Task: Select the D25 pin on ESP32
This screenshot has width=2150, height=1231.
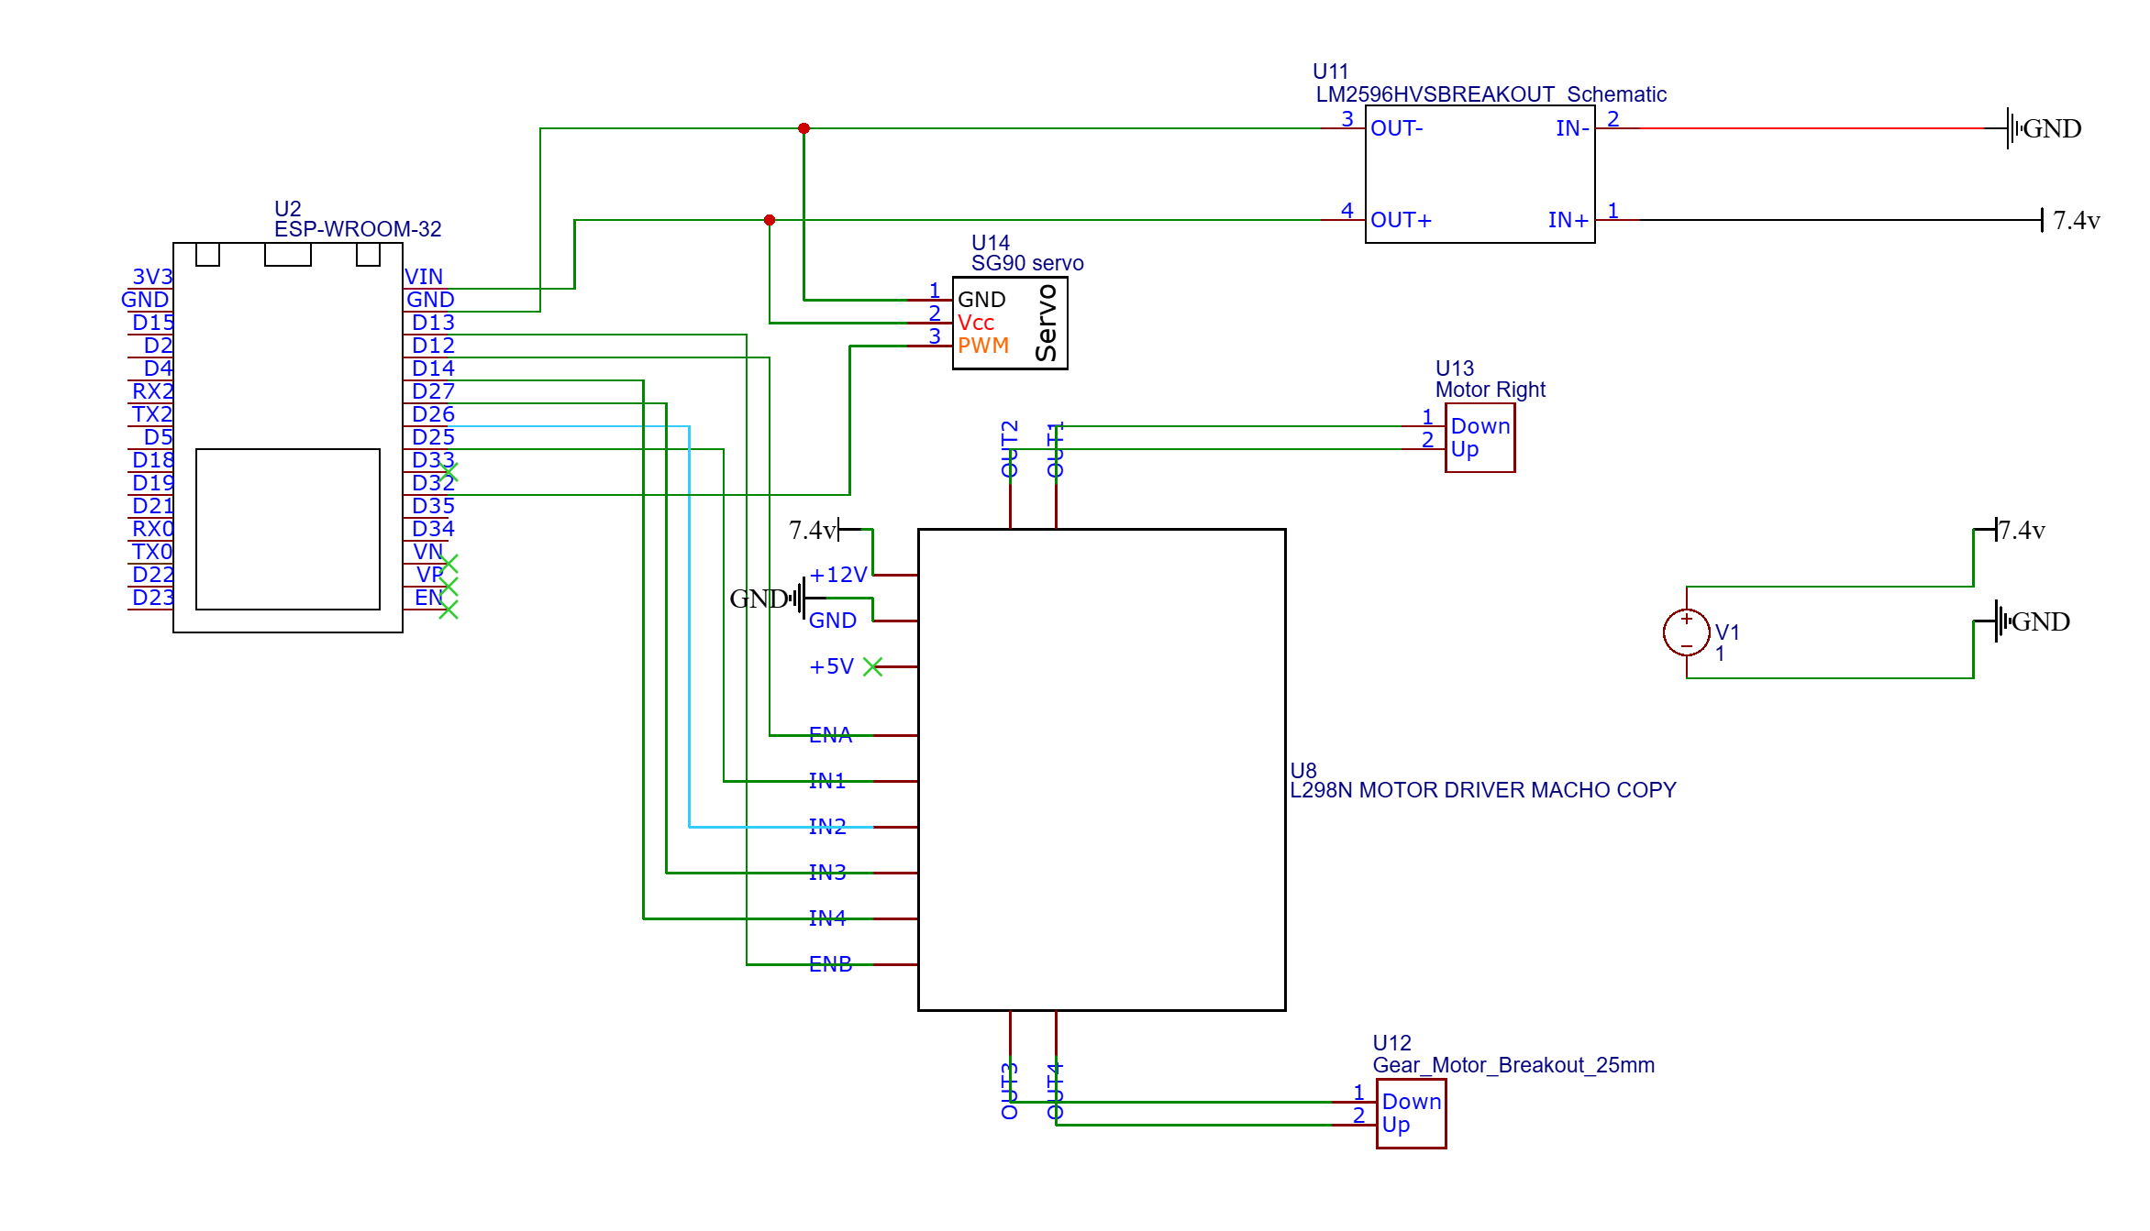Action: pos(433,437)
